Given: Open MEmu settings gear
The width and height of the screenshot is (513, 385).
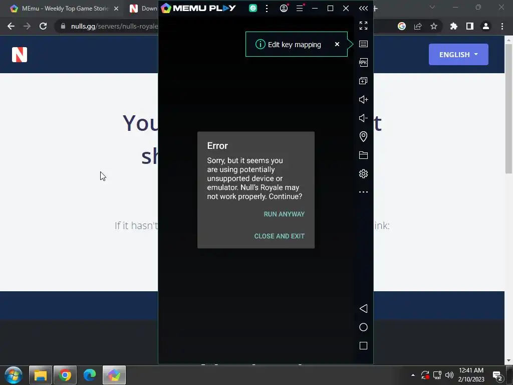Looking at the screenshot, I should tap(363, 173).
